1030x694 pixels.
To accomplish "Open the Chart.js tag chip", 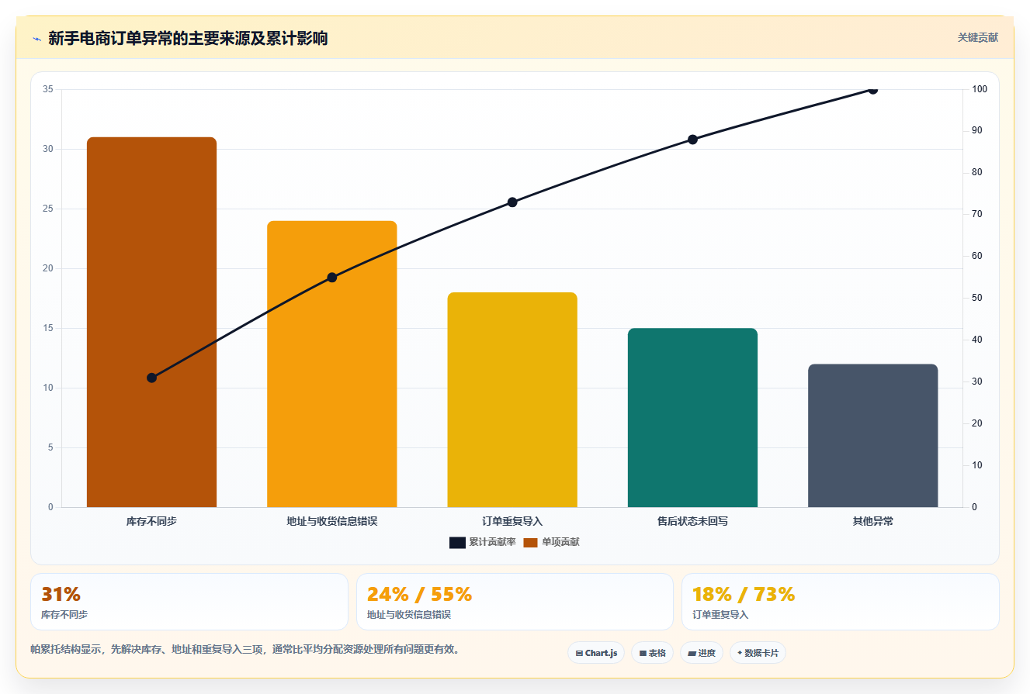I will pos(596,653).
